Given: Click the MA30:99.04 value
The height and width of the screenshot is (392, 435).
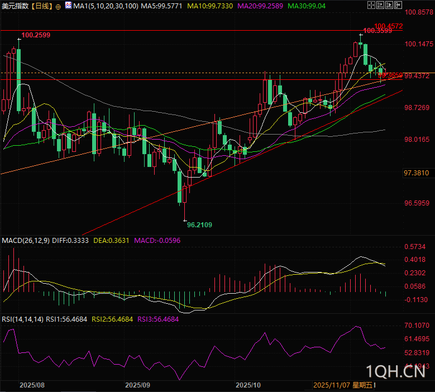Looking at the screenshot, I should [307, 6].
